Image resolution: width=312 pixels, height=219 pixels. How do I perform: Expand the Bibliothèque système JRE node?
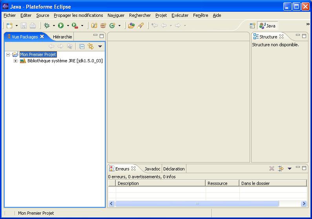tap(16, 61)
